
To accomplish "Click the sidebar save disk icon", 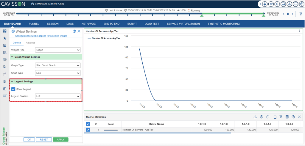I will pyautogui.click(x=5, y=89).
